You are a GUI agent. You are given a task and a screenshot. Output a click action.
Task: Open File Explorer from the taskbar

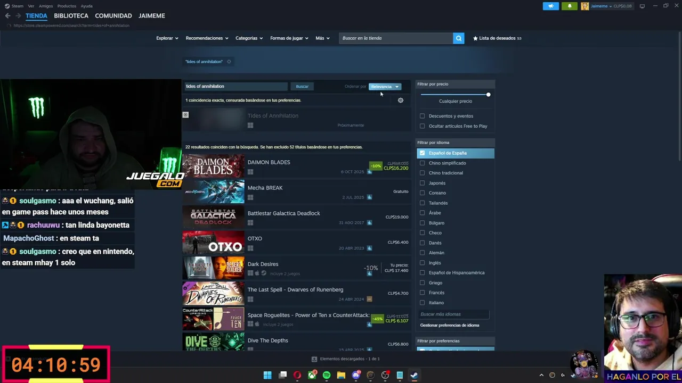tap(341, 375)
